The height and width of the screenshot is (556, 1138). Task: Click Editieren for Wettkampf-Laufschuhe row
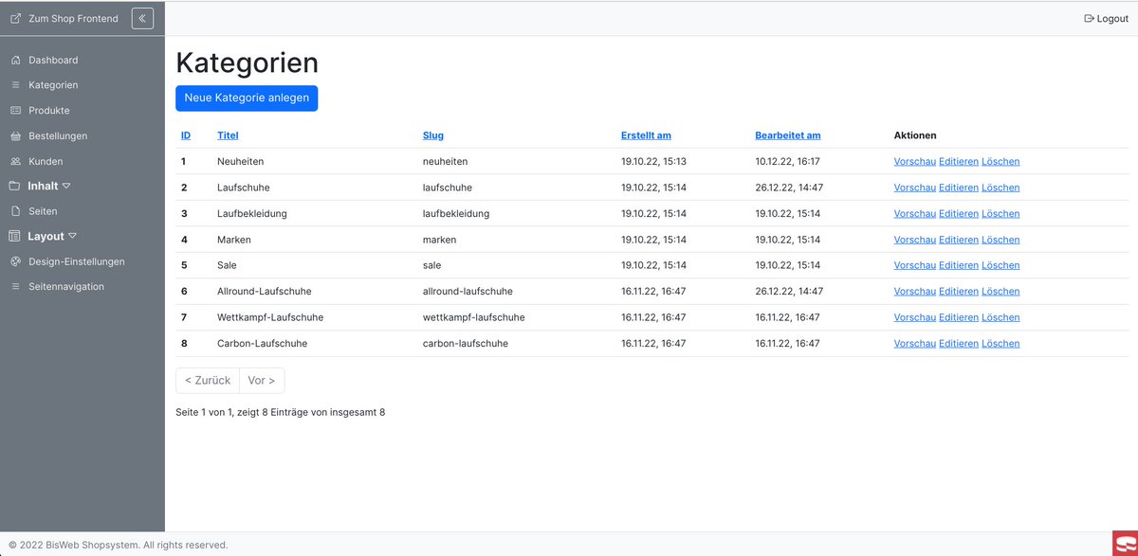point(959,317)
